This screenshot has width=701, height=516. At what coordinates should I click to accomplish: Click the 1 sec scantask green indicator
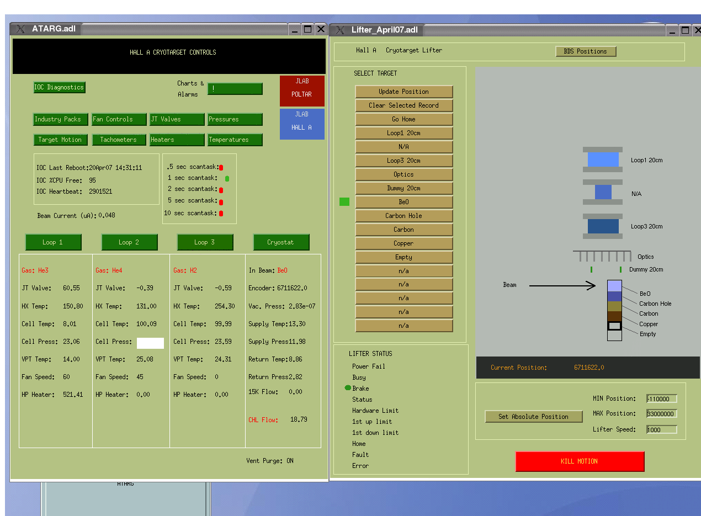point(227,179)
